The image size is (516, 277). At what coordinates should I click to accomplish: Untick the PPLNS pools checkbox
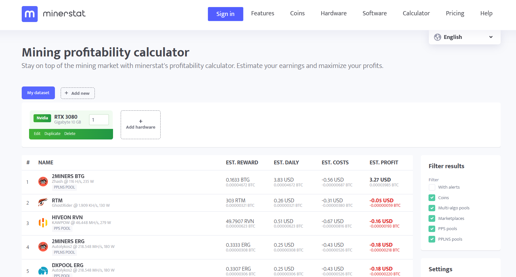[432, 239]
